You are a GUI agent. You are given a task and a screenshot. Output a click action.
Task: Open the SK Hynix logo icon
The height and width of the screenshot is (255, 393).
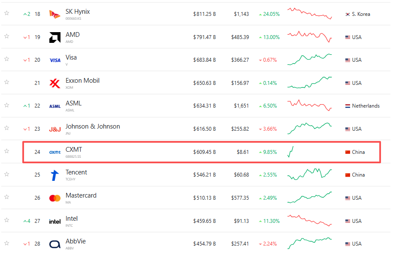click(54, 14)
